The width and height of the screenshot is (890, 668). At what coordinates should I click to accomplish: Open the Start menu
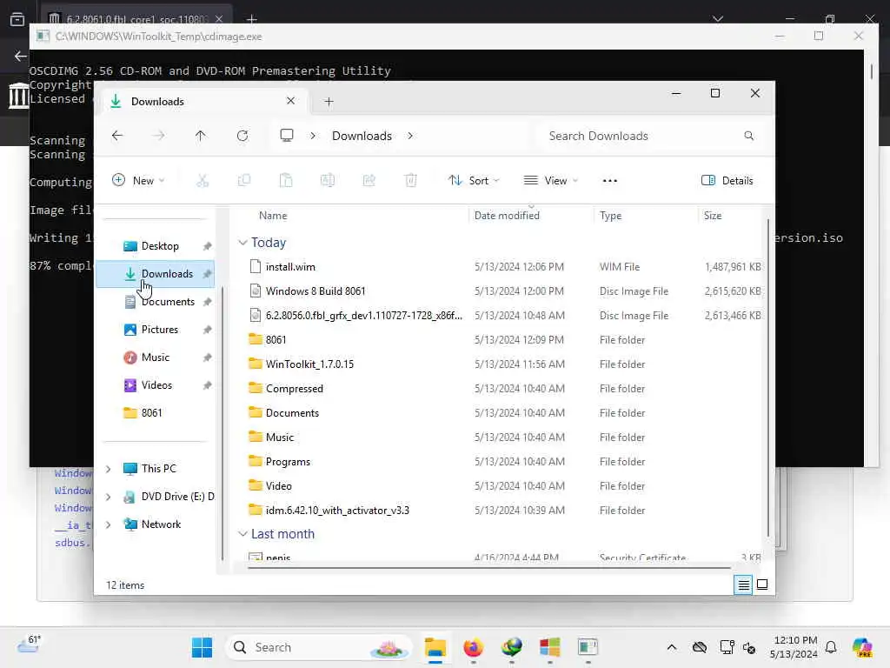coord(202,647)
